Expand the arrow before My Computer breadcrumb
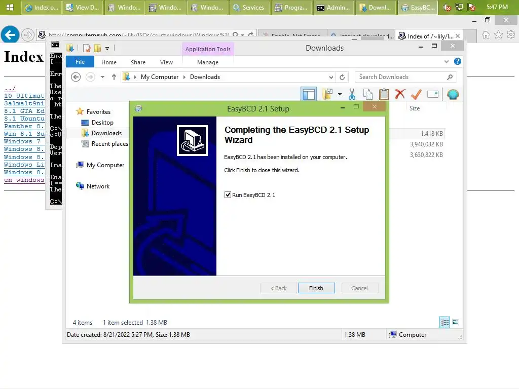 pyautogui.click(x=135, y=77)
